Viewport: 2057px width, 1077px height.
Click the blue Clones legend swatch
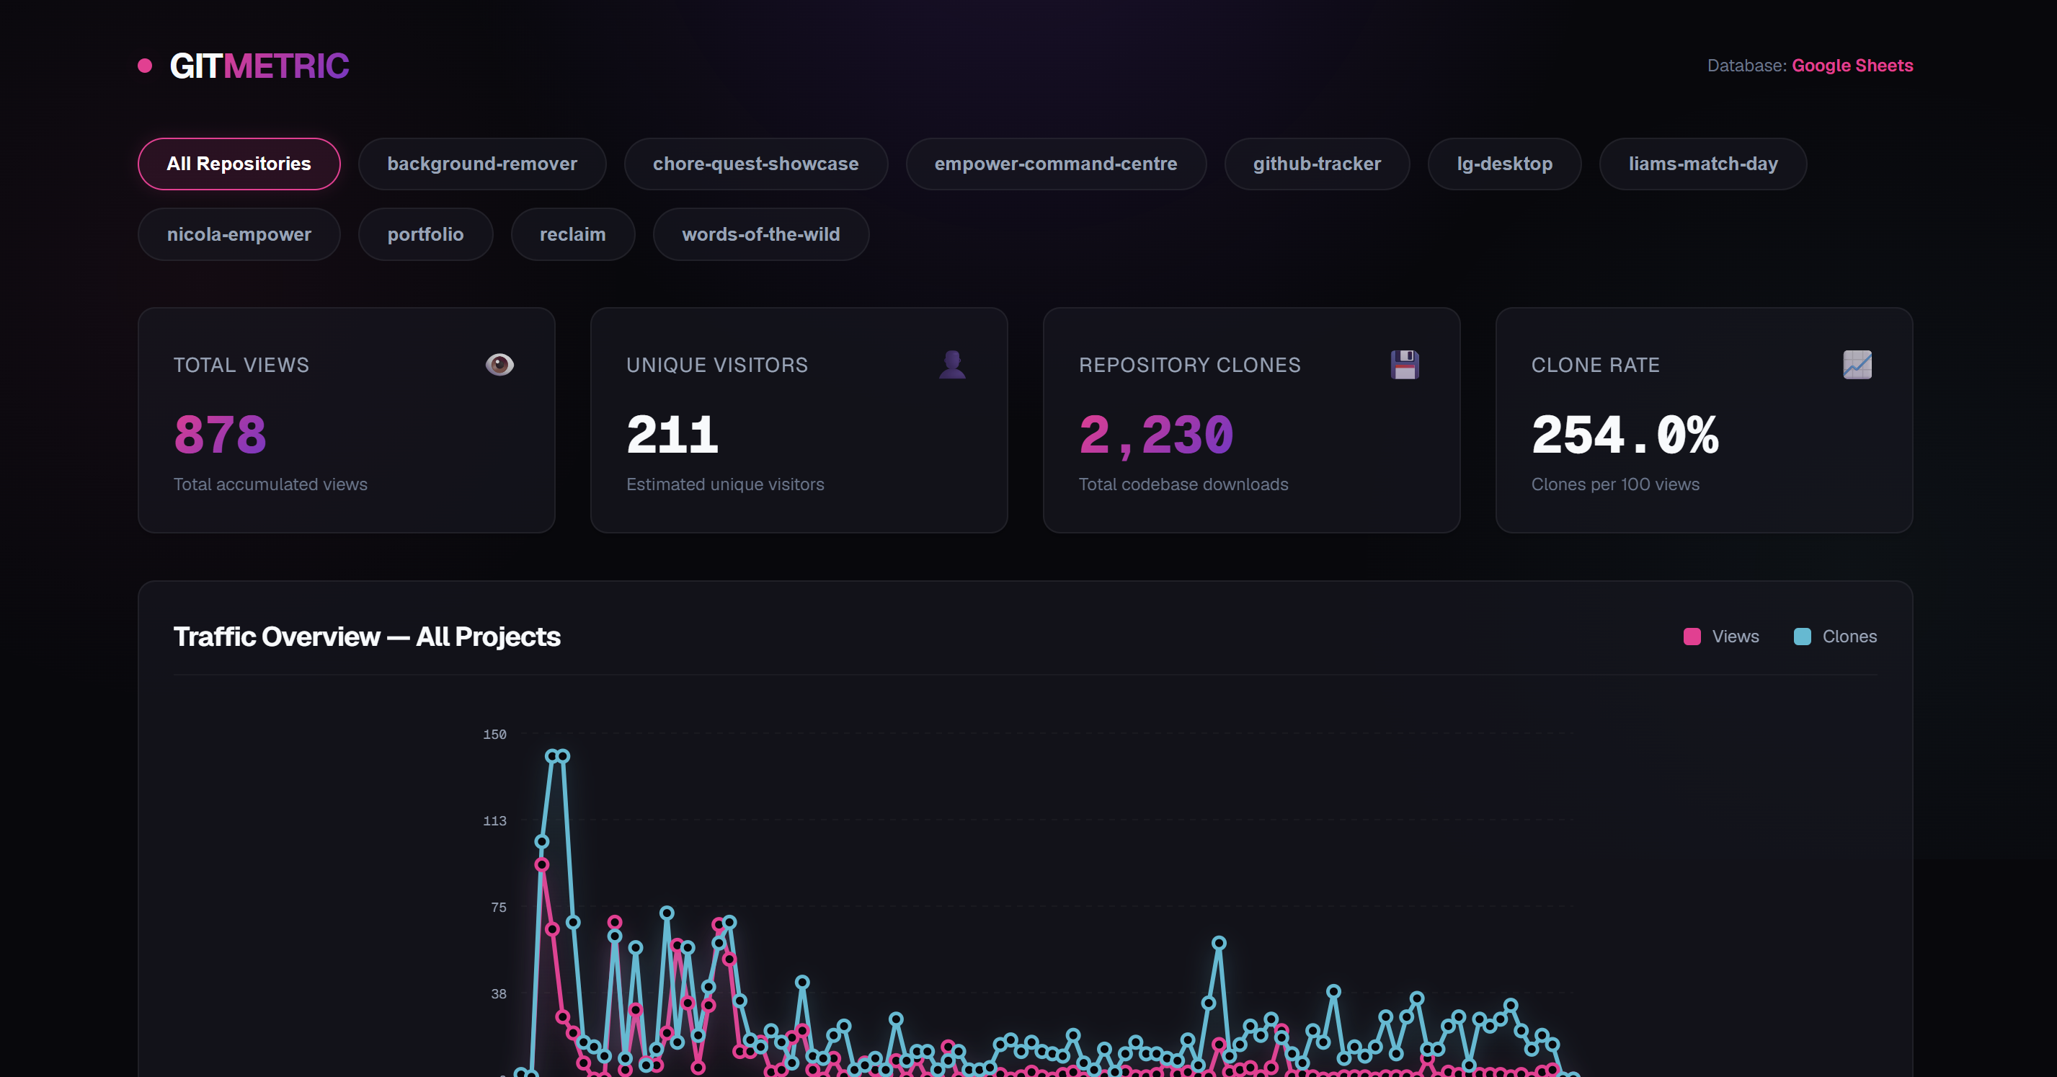point(1803,637)
